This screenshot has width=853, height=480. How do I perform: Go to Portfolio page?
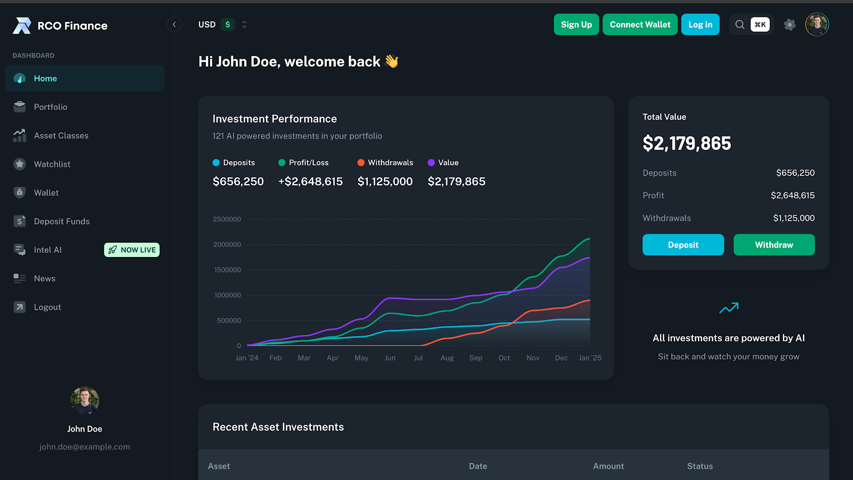(x=85, y=107)
